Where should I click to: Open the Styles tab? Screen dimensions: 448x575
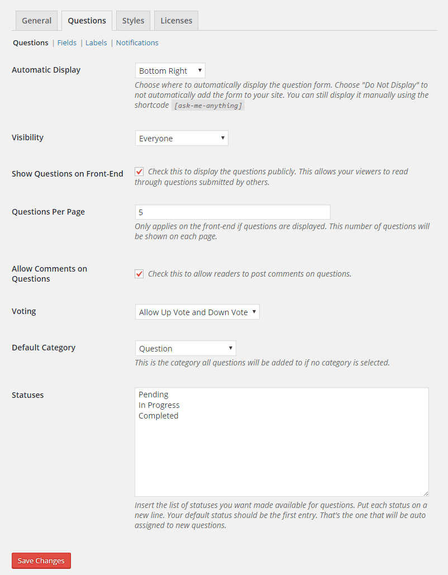coord(133,21)
